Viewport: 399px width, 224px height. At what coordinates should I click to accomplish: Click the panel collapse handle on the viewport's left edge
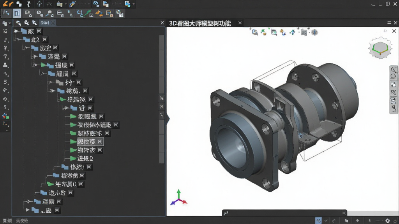(x=168, y=119)
